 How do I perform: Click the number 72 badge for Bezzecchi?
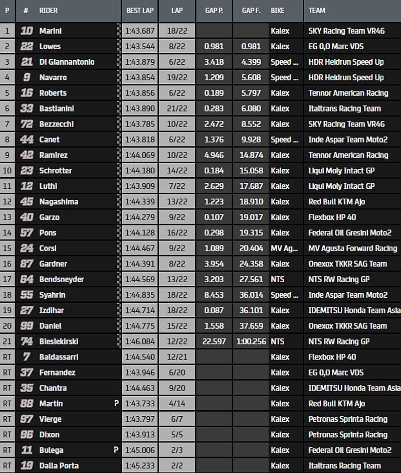coord(27,124)
